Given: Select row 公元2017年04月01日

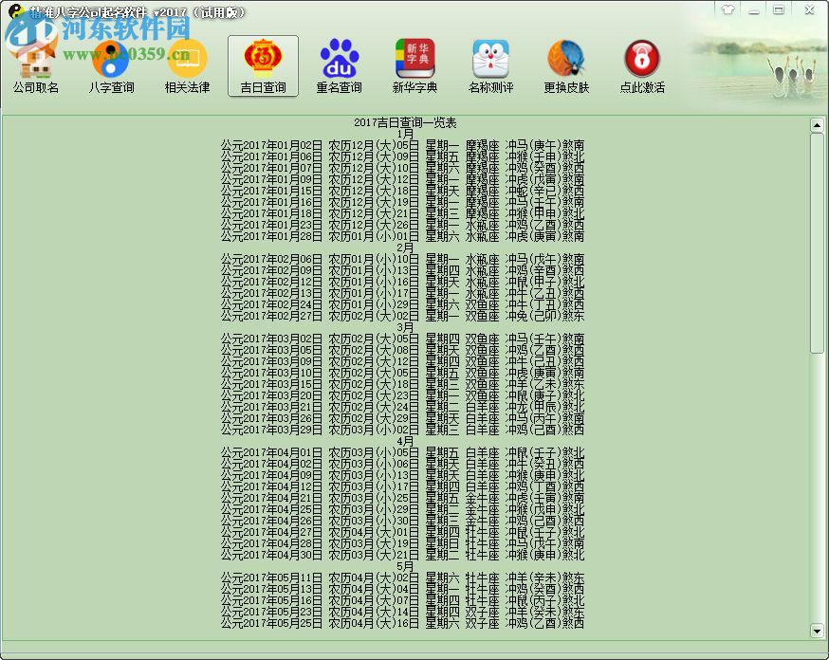Looking at the screenshot, I should tap(403, 452).
